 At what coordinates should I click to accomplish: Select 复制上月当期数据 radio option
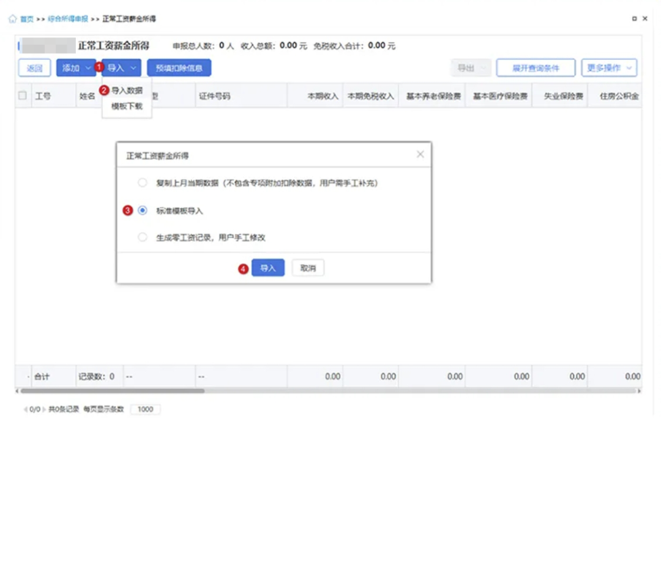[143, 183]
